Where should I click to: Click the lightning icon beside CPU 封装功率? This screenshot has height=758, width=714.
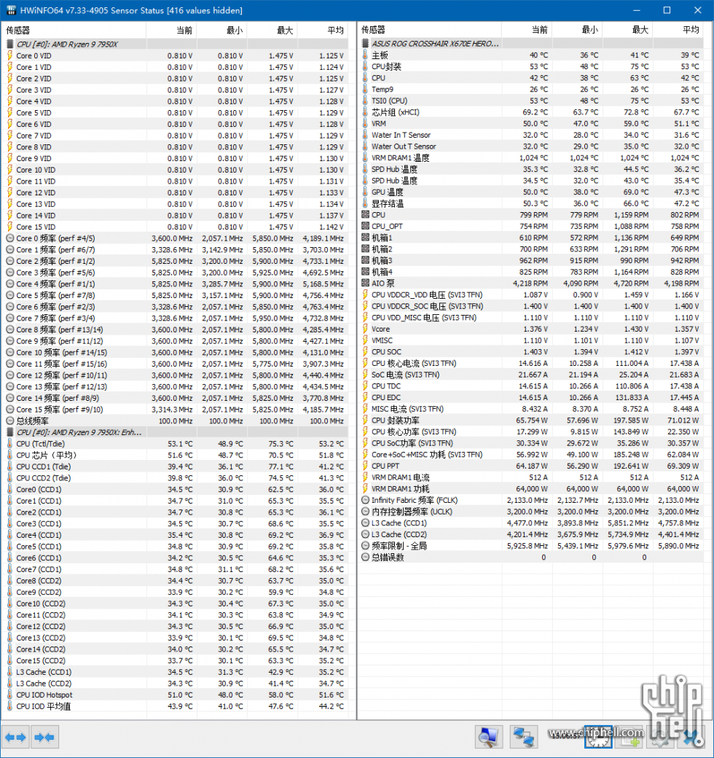[x=365, y=421]
